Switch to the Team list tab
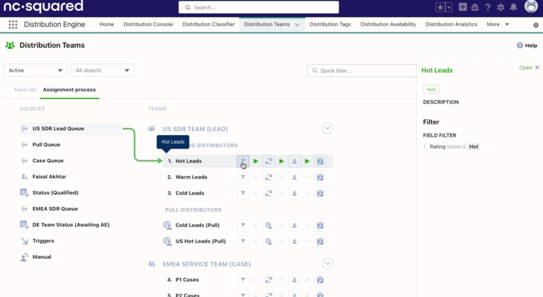 pos(24,89)
